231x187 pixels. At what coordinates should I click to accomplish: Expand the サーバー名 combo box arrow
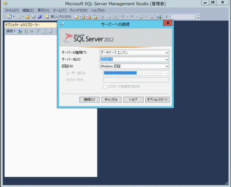167,59
